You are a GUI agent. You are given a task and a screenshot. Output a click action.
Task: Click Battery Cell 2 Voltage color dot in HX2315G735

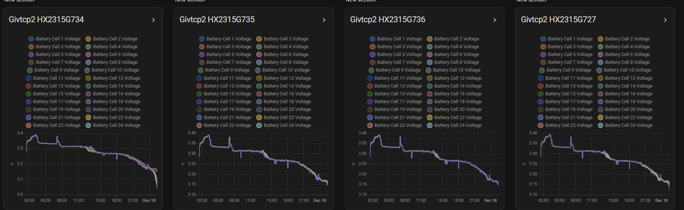[x=259, y=39]
